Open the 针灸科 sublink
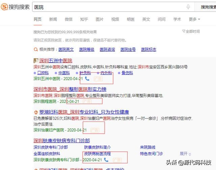Image resolution: width=216 pixels, height=170 pixels. click(85, 73)
